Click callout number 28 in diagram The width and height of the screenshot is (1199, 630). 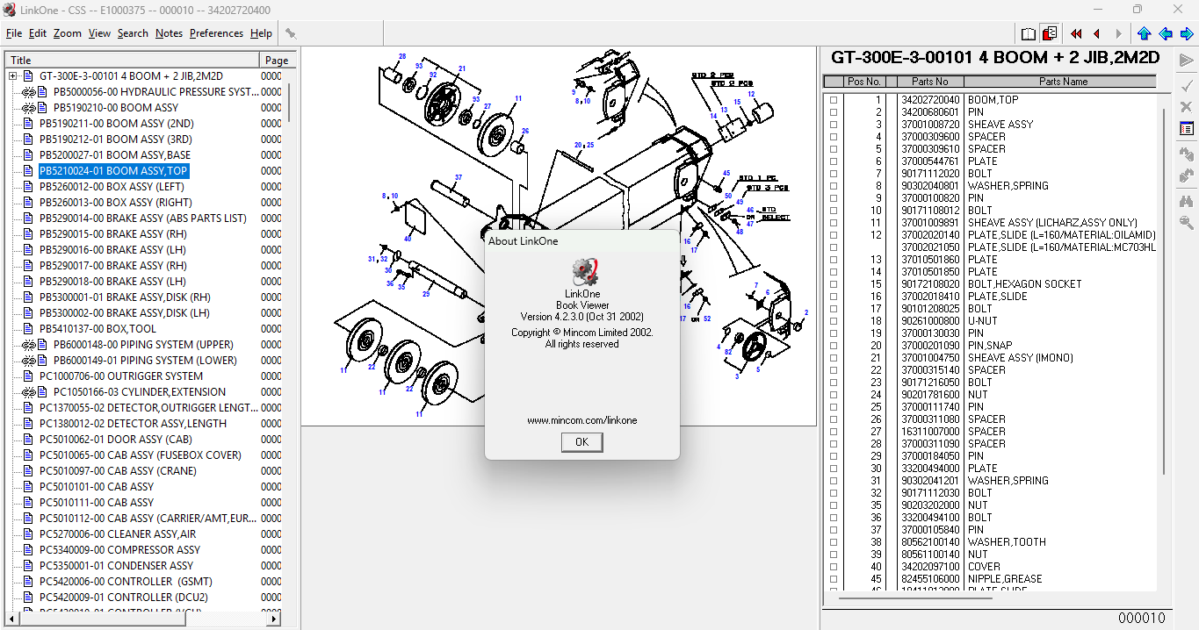[402, 56]
